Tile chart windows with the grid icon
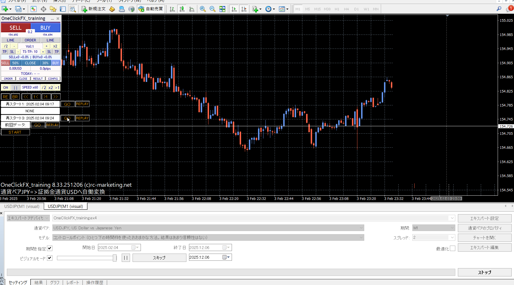Image resolution: width=514 pixels, height=285 pixels. [222, 9]
